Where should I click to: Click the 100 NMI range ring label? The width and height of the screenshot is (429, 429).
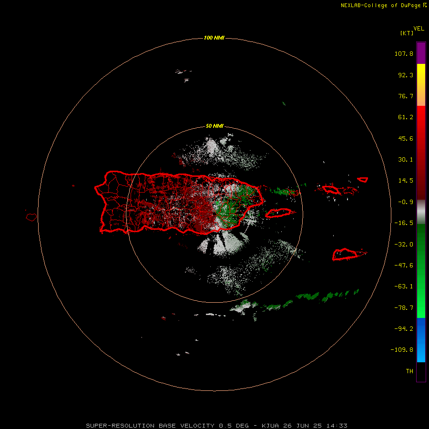tap(214, 38)
